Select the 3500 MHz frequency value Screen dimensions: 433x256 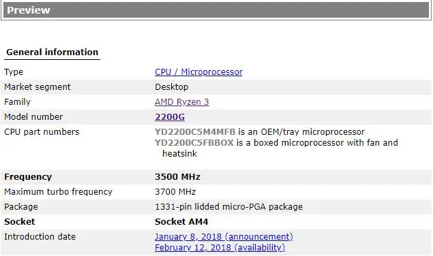click(x=177, y=177)
